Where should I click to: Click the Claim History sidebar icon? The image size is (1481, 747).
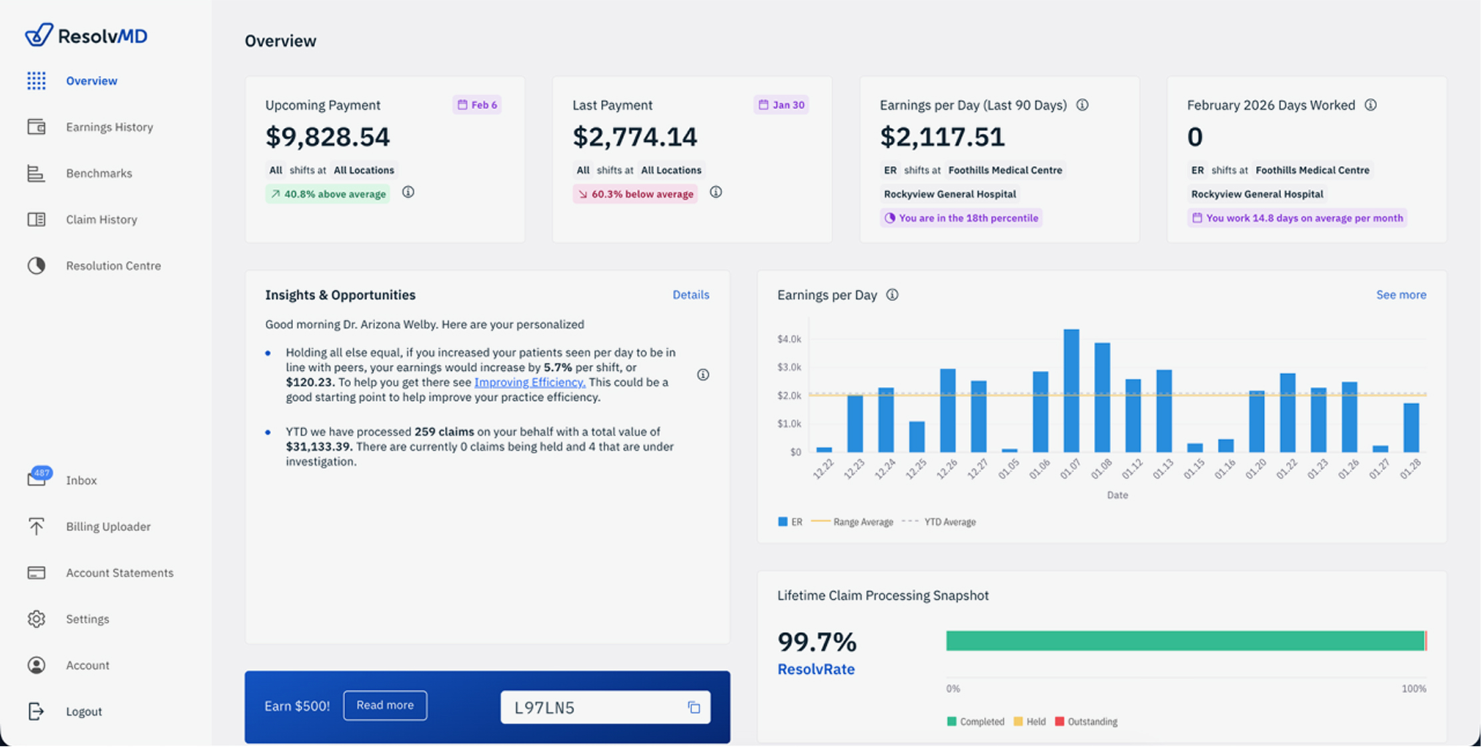[36, 220]
